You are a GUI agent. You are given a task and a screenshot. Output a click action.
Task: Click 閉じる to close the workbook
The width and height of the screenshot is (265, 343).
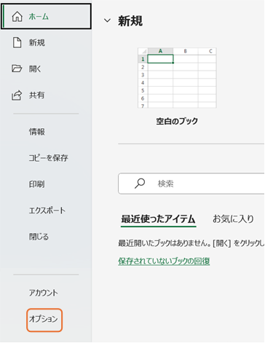point(39,237)
